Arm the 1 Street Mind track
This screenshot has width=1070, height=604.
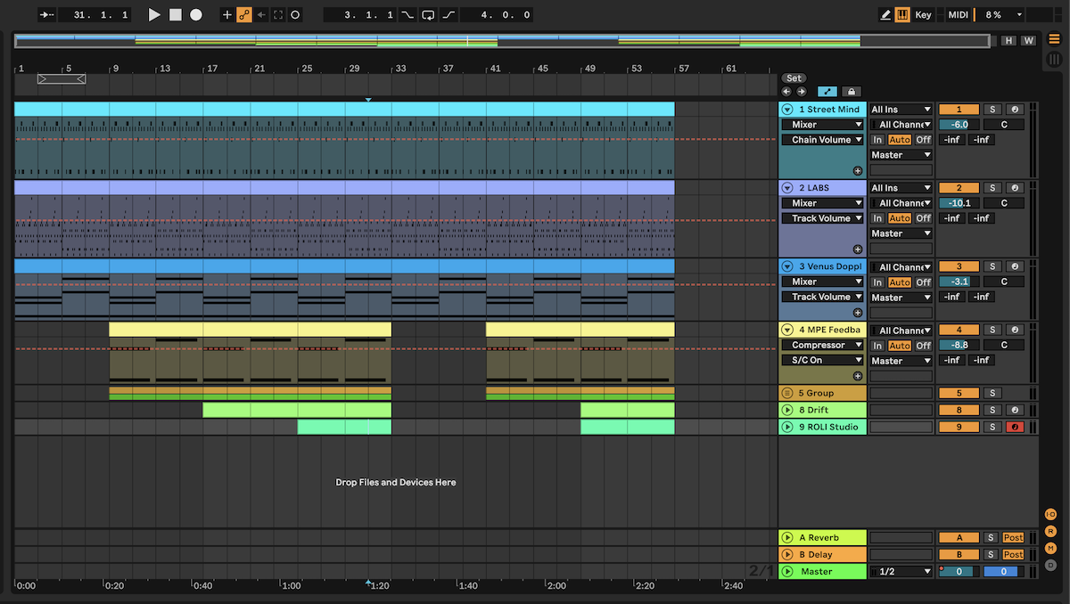pyautogui.click(x=1015, y=110)
